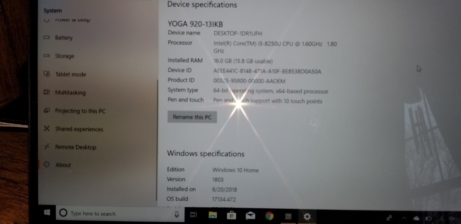This screenshot has width=461, height=224.
Task: Open Projecting to this PC
Action: pyautogui.click(x=80, y=111)
